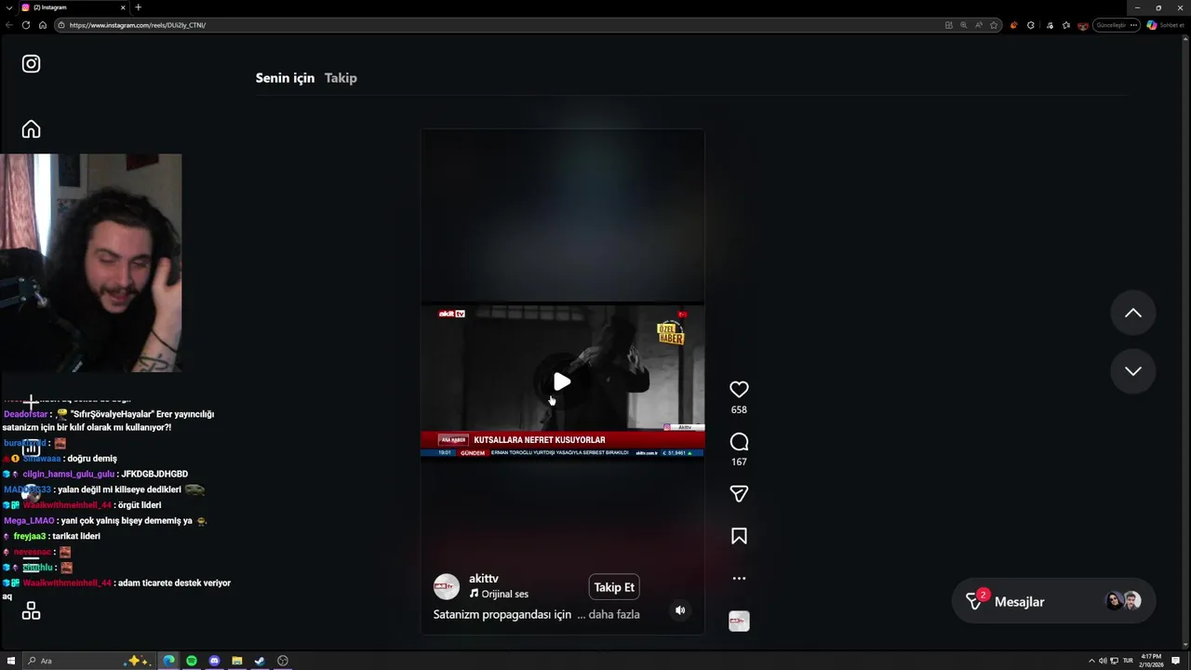Go to browser home page icon
1191x670 pixels.
tap(43, 25)
